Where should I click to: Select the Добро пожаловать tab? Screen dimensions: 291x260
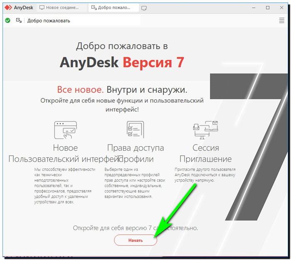pyautogui.click(x=113, y=7)
